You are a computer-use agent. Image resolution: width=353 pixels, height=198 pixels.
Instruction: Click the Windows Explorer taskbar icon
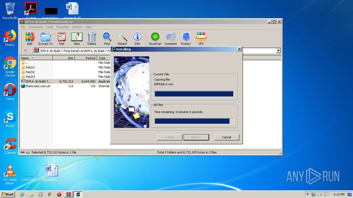(x=31, y=194)
